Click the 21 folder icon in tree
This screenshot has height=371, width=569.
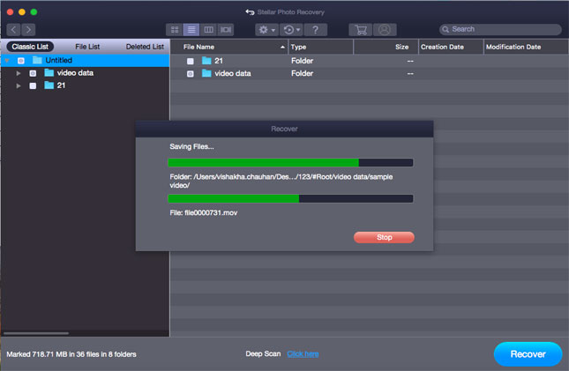pyautogui.click(x=49, y=85)
